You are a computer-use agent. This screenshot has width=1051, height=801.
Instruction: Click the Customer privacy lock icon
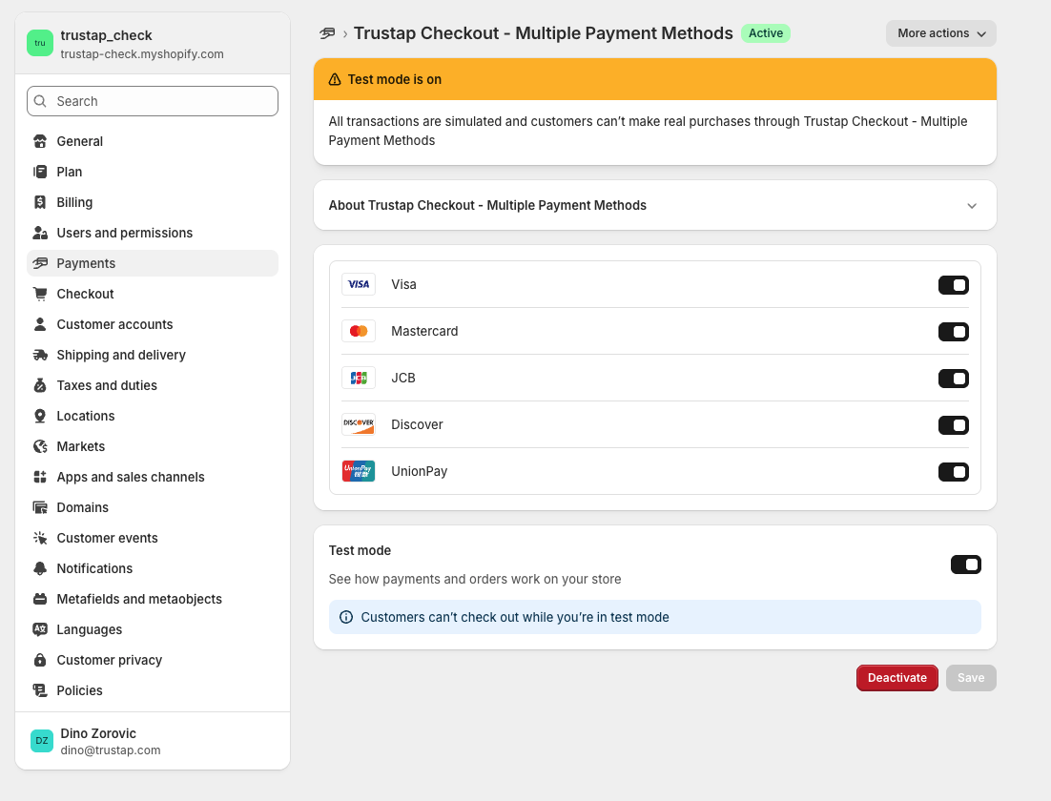[x=40, y=660]
